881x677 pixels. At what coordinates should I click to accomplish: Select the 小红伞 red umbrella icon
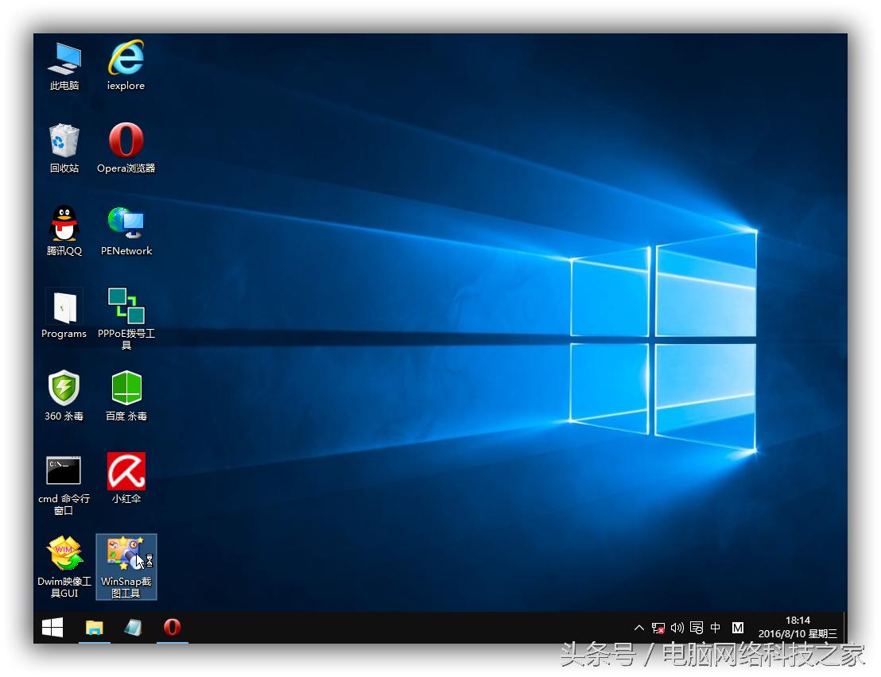pyautogui.click(x=126, y=473)
